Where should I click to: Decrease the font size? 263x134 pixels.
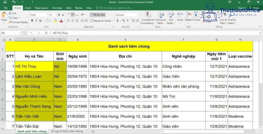tap(63, 15)
